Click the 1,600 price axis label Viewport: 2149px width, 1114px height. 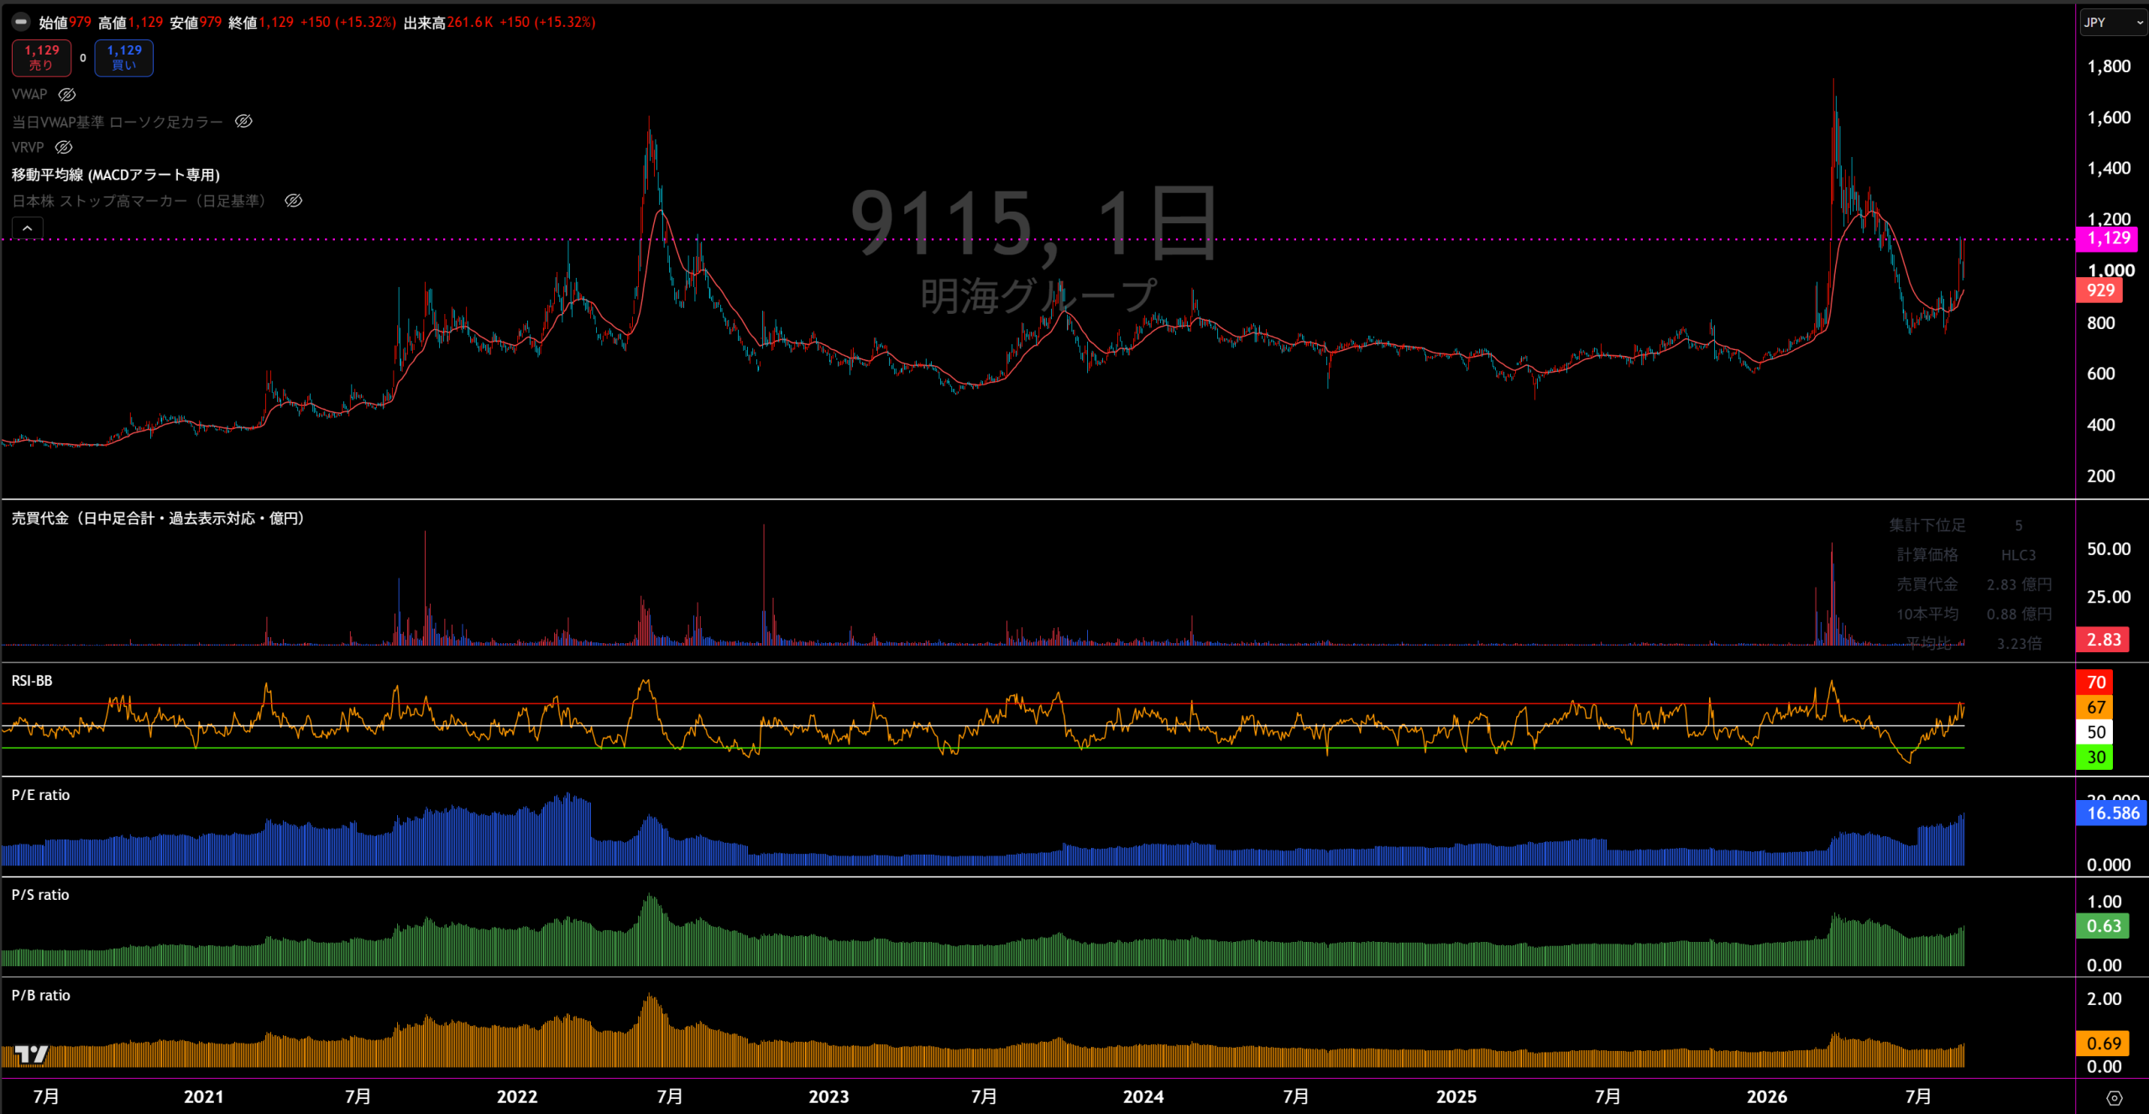coord(2109,118)
